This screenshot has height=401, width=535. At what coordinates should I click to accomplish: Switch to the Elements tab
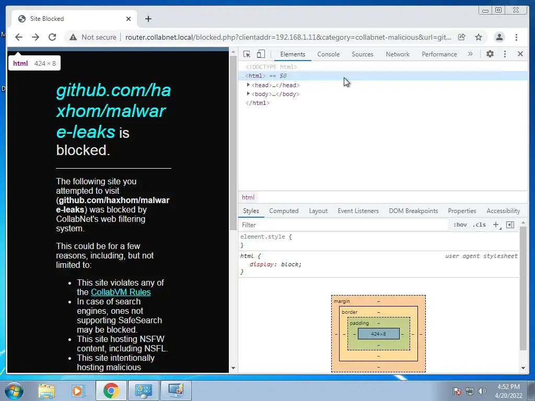(x=293, y=54)
